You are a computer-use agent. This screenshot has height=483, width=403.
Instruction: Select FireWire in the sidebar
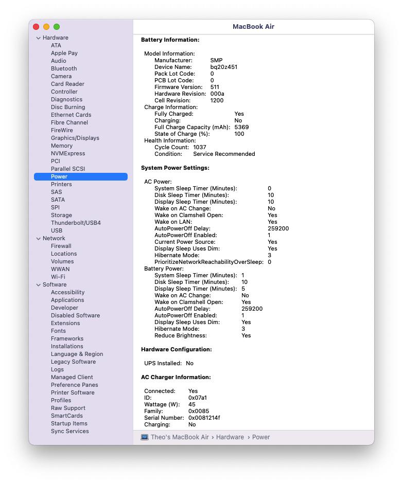pos(62,130)
